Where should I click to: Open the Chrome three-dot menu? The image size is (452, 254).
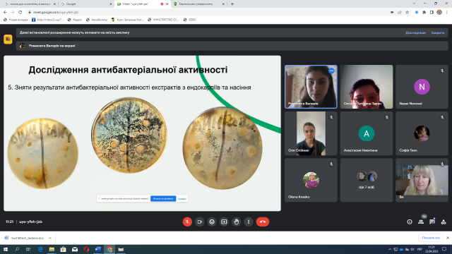[x=447, y=12]
